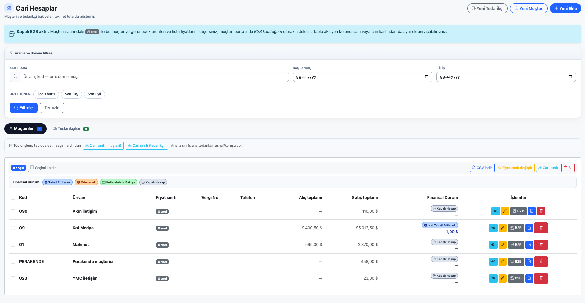Create new supplier via Yeni Tedarikçi

(487, 9)
